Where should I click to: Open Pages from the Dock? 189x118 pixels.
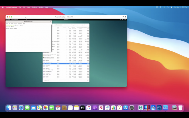pyautogui.click(x=119, y=108)
